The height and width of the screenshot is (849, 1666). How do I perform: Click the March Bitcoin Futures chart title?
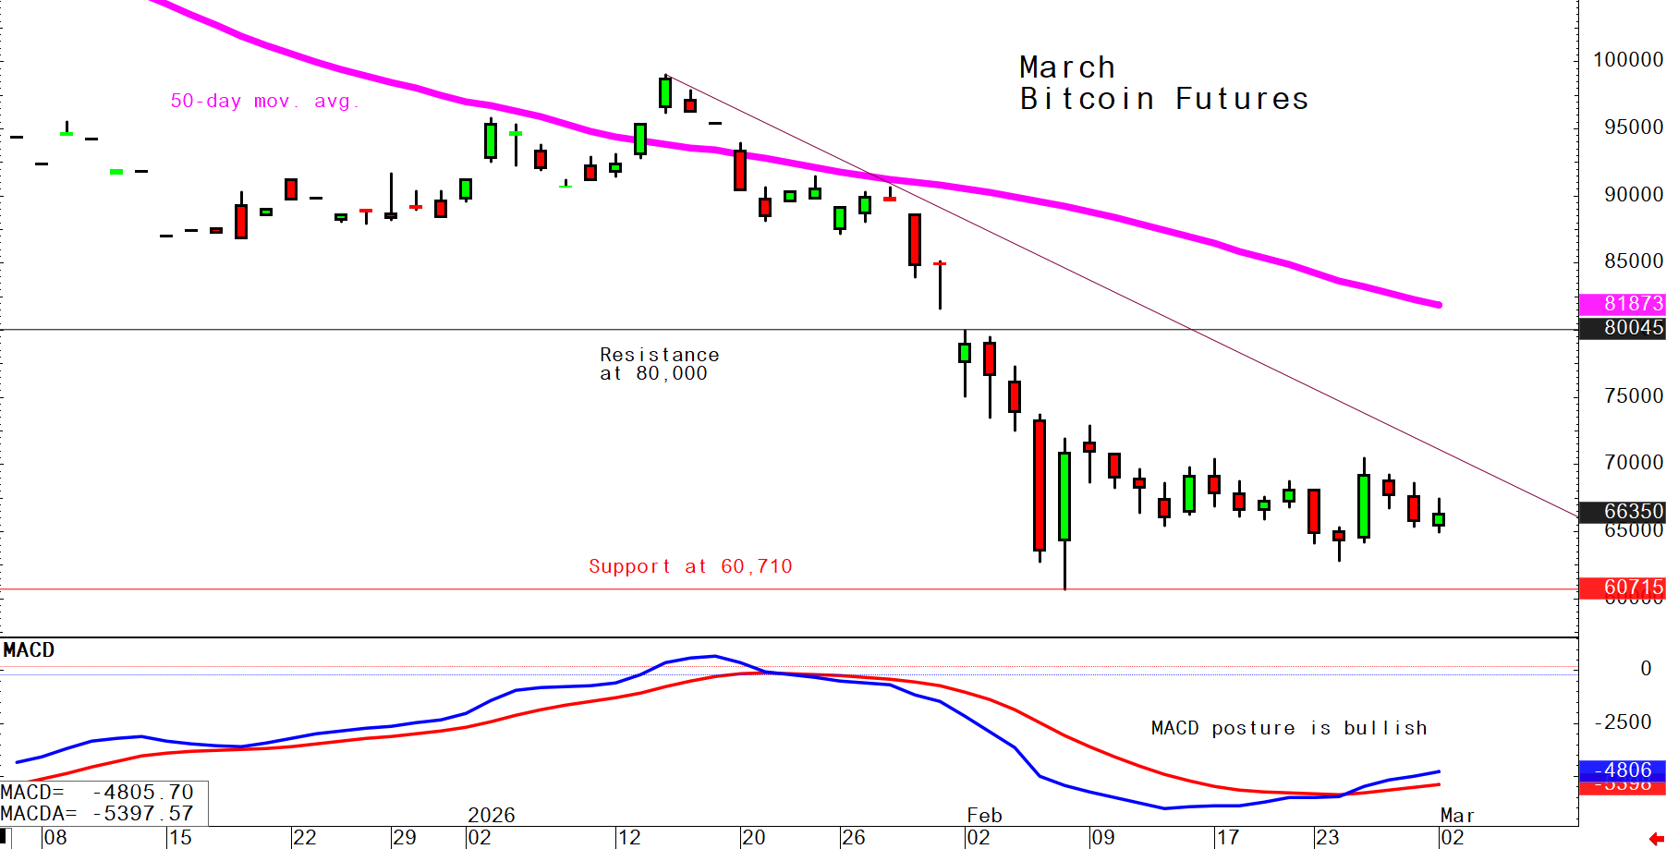coord(1162,83)
